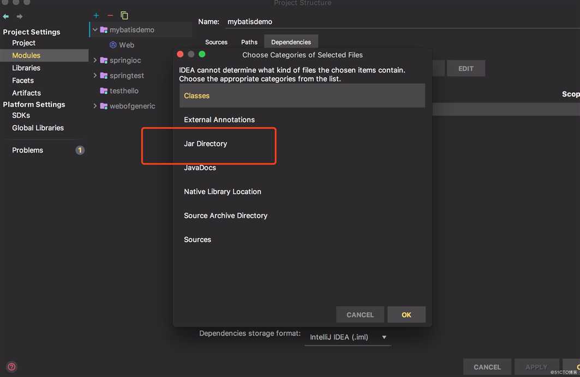Select the springioc module
The width and height of the screenshot is (580, 377).
click(125, 60)
